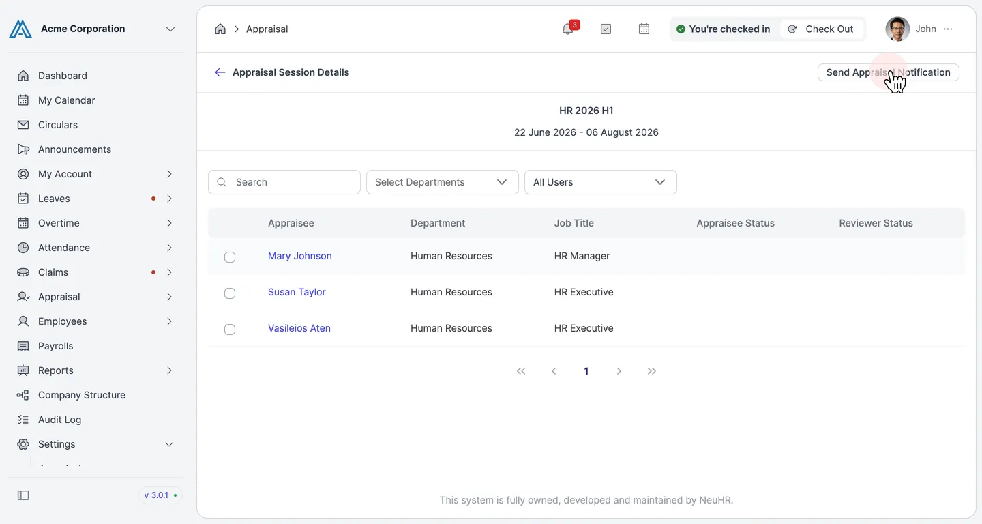Collapse the Settings submenu chevron
The image size is (982, 524).
[x=169, y=444]
